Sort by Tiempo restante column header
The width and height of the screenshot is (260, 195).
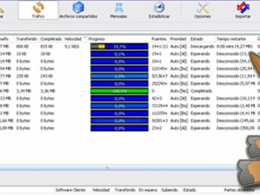click(x=231, y=39)
